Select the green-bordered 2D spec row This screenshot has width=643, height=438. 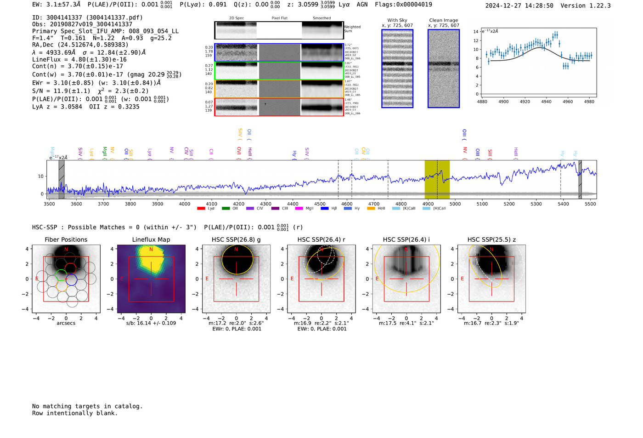[x=279, y=71]
